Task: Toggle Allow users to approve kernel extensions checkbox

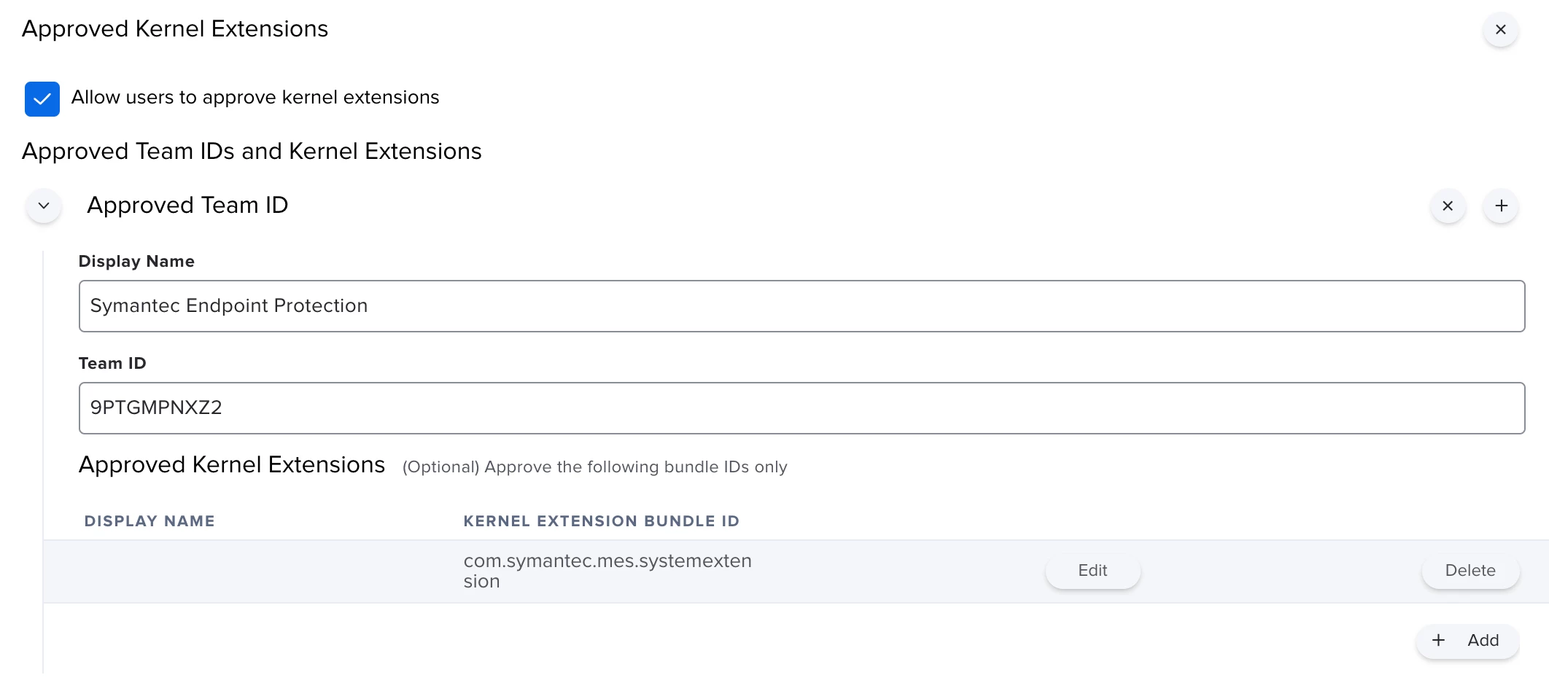Action: (42, 99)
